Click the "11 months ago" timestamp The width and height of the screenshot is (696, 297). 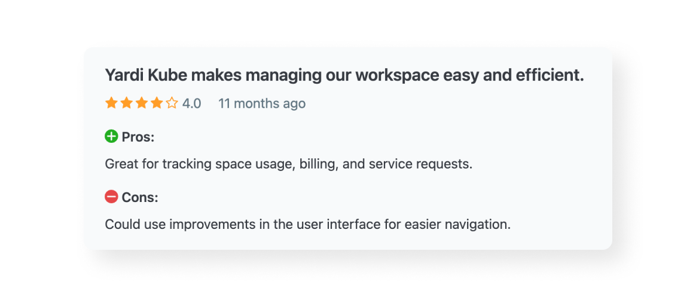tap(262, 104)
